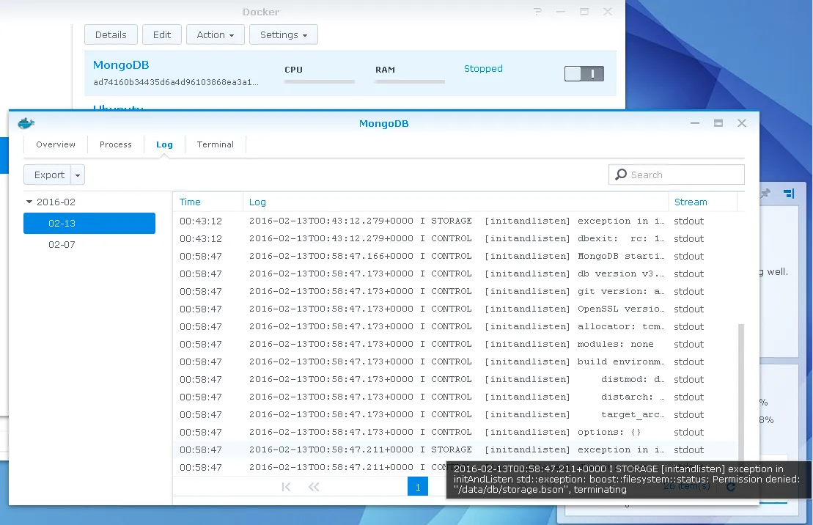Click the Details button
Viewport: 813px width, 525px height.
click(111, 34)
